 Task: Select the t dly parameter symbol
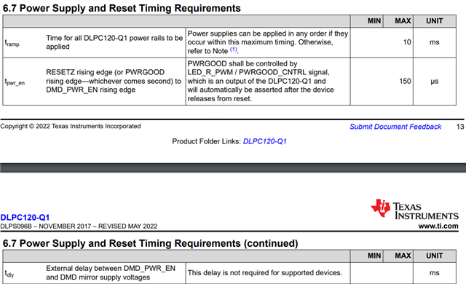coord(9,274)
